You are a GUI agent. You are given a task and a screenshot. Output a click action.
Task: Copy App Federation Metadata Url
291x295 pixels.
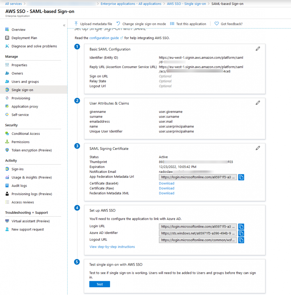[x=241, y=177]
